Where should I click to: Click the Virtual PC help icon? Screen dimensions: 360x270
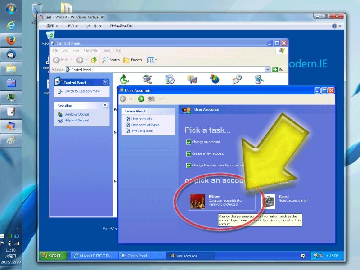pyautogui.click(x=334, y=26)
